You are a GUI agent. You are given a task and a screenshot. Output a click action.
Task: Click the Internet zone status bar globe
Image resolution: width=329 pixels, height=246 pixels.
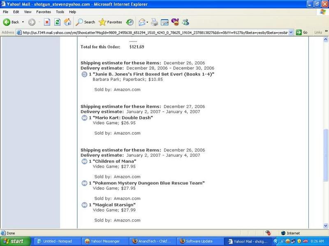pyautogui.click(x=283, y=233)
